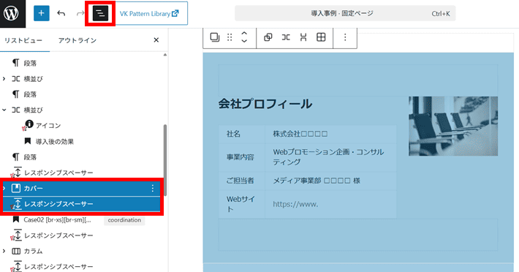Click the list view scrollbar thumb
The width and height of the screenshot is (519, 272).
click(164, 160)
